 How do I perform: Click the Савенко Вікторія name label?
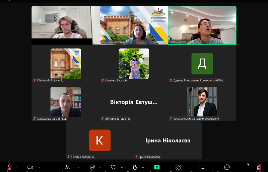pos(116,80)
